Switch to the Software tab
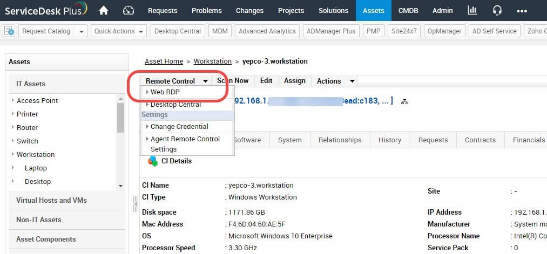Image resolution: width=547 pixels, height=254 pixels. [x=247, y=140]
